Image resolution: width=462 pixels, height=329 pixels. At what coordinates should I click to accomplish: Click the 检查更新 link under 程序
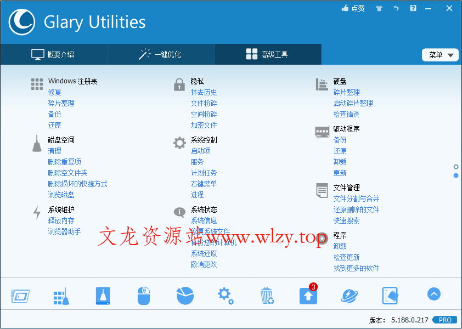point(347,257)
